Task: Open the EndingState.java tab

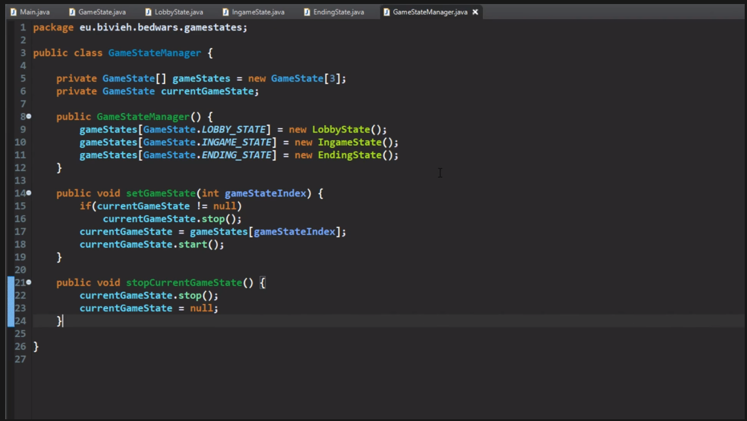Action: 339,12
